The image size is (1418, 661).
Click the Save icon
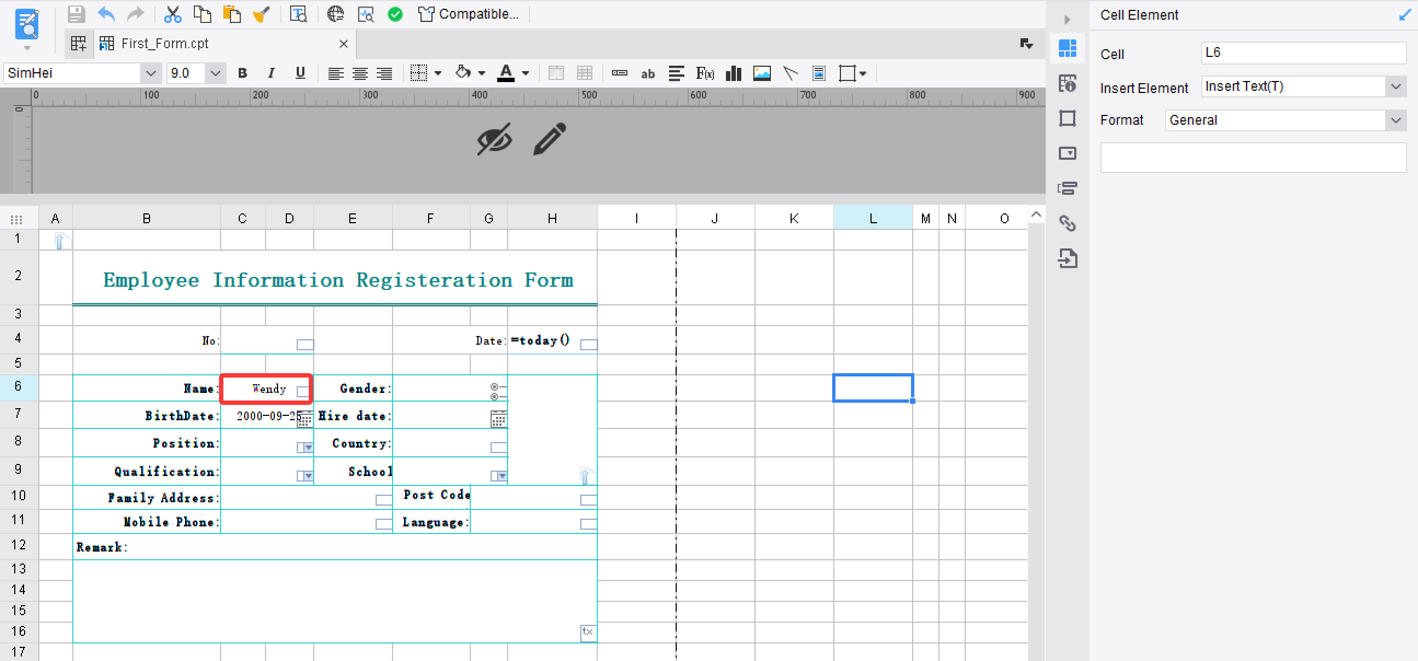[x=77, y=14]
